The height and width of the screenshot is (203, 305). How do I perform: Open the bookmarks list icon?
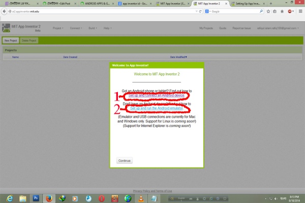click(274, 12)
